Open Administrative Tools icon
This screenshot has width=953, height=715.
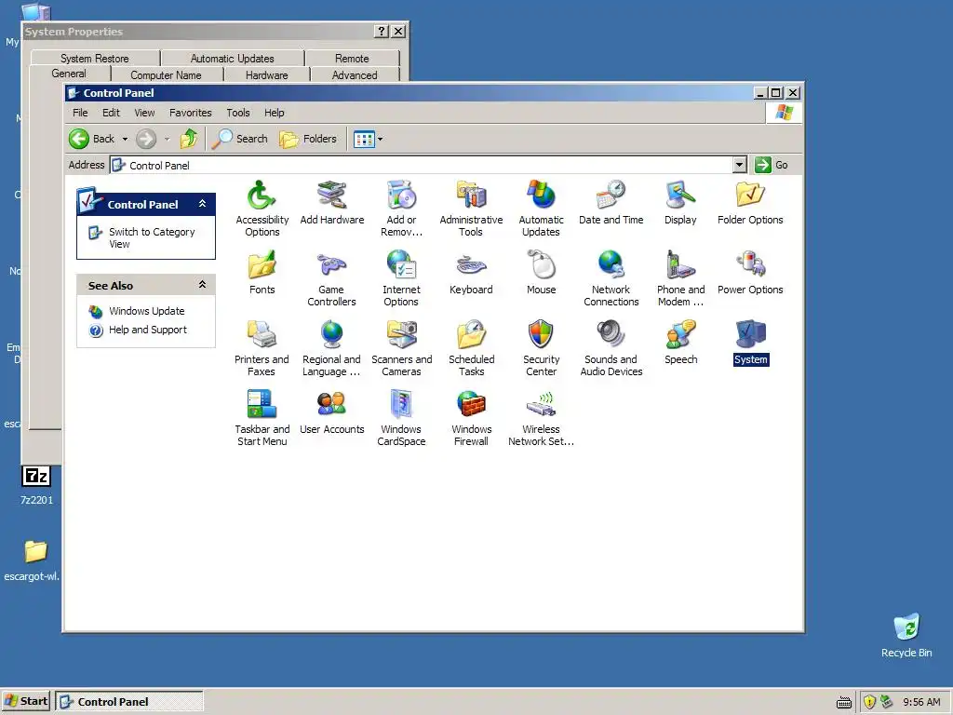[x=471, y=208]
